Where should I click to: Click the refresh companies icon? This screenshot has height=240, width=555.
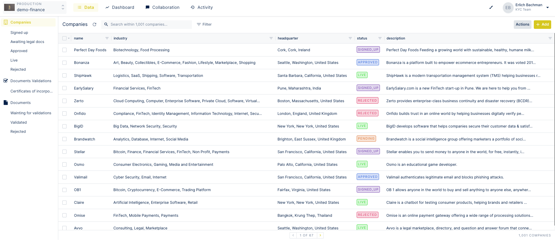coord(94,24)
